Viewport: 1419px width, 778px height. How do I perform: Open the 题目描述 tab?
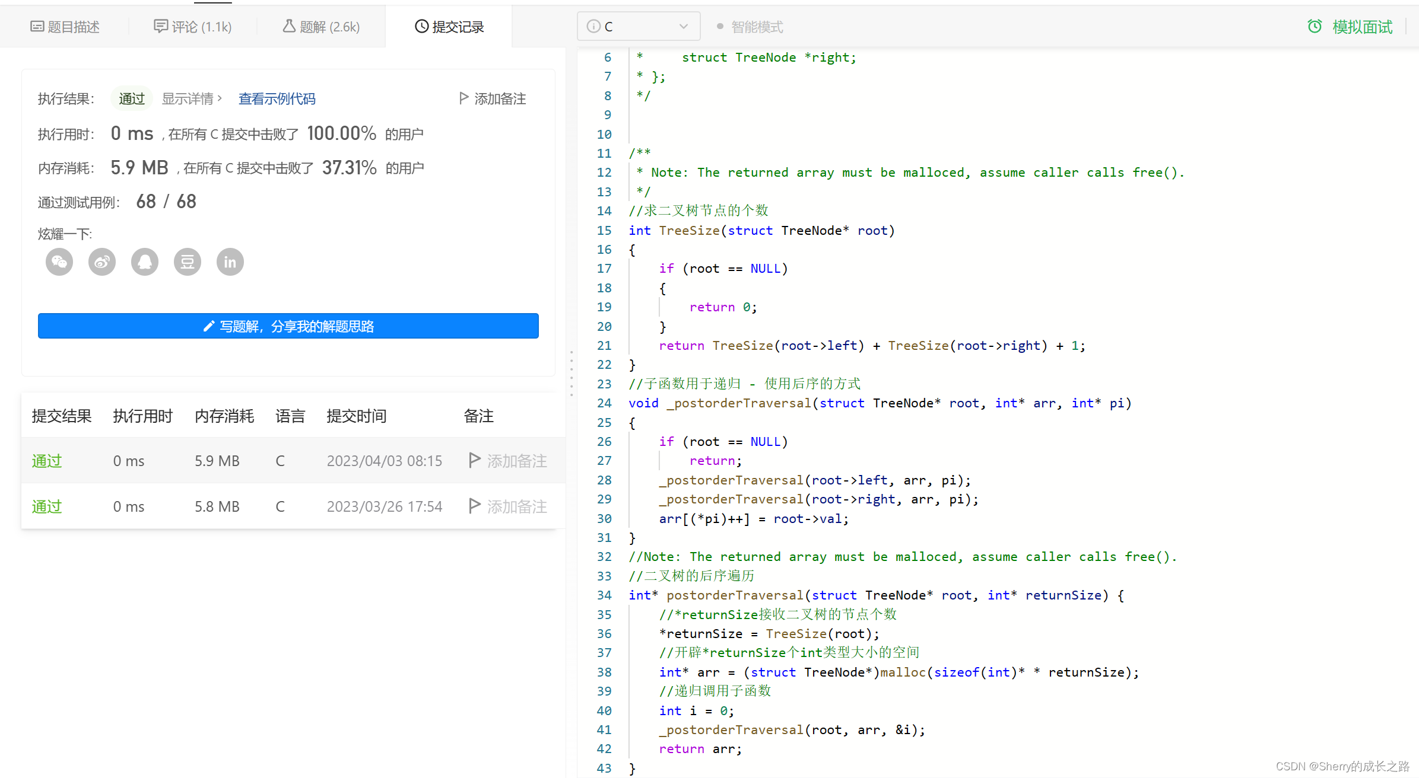click(x=65, y=27)
